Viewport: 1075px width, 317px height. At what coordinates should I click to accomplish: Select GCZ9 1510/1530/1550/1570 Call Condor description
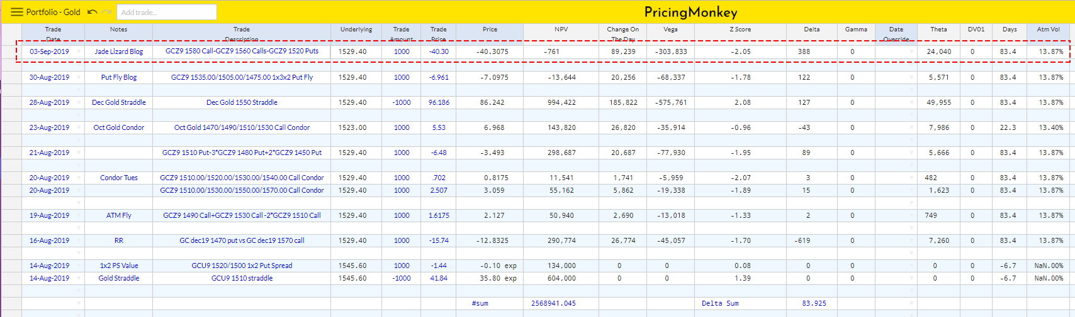coord(242,190)
